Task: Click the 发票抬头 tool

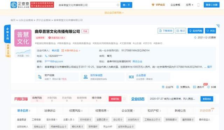Action: (183, 87)
